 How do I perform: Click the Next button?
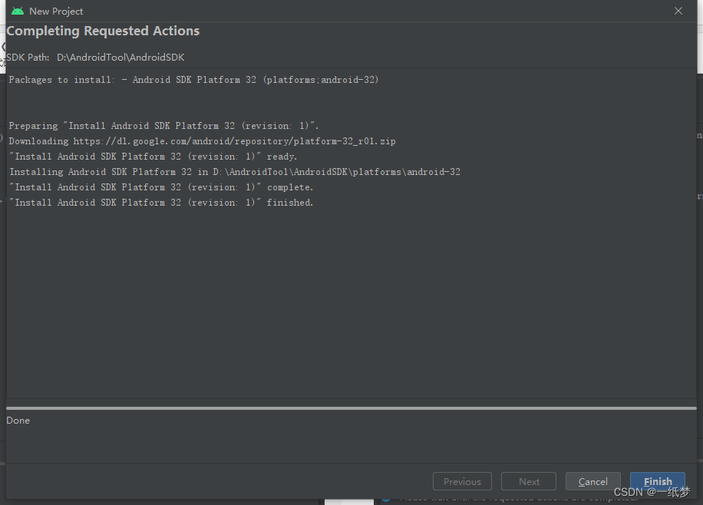point(529,481)
